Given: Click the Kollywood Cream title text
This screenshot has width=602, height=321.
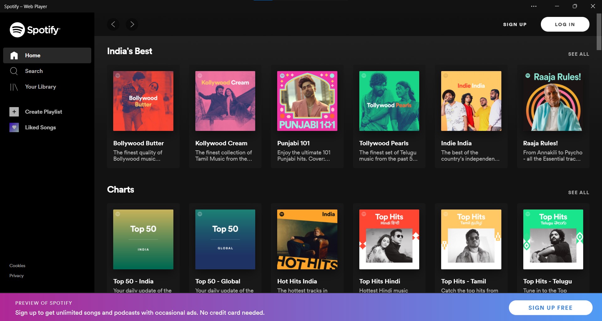Looking at the screenshot, I should (x=221, y=143).
